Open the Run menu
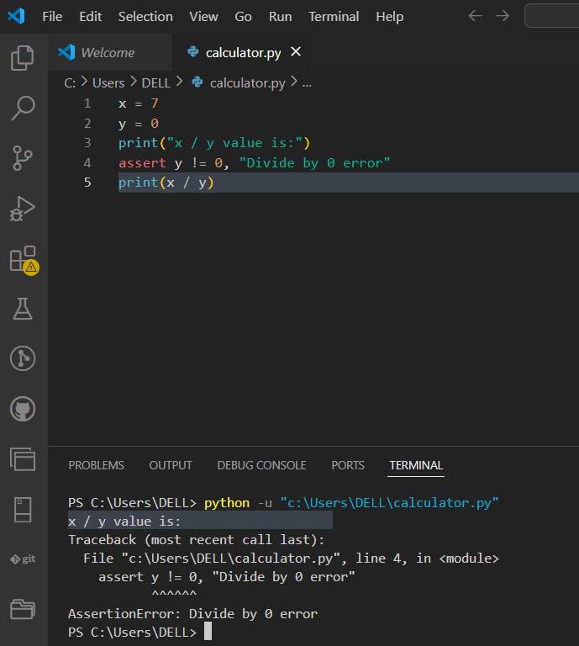579x646 pixels. click(x=280, y=17)
